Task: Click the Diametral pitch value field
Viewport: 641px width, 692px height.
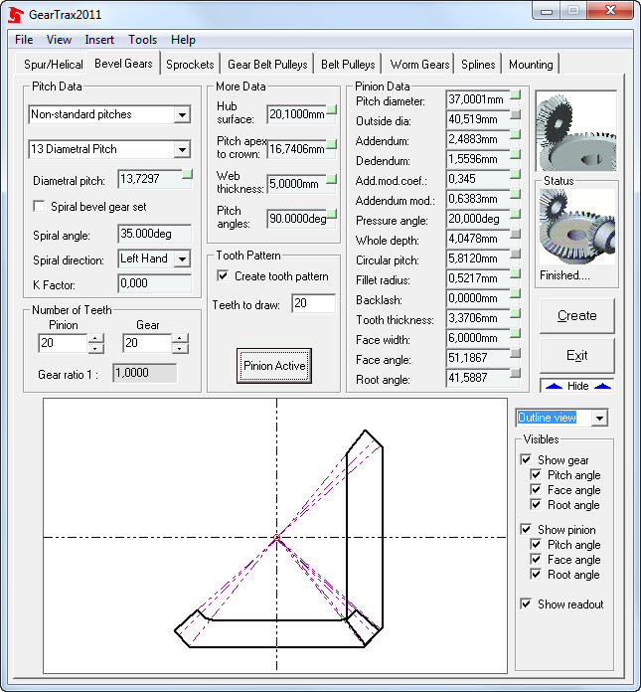Action: 150,179
